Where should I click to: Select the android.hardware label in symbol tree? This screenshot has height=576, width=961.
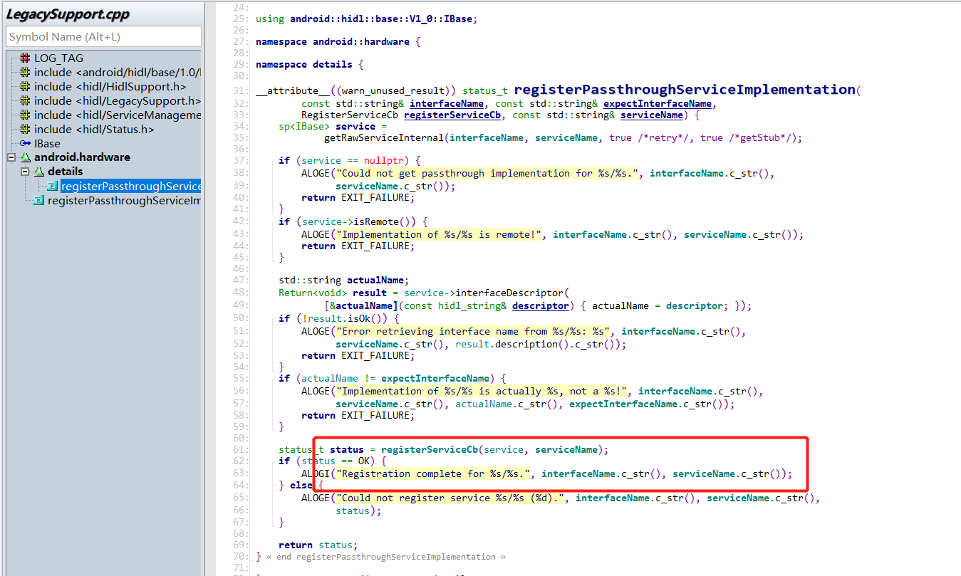pos(82,157)
